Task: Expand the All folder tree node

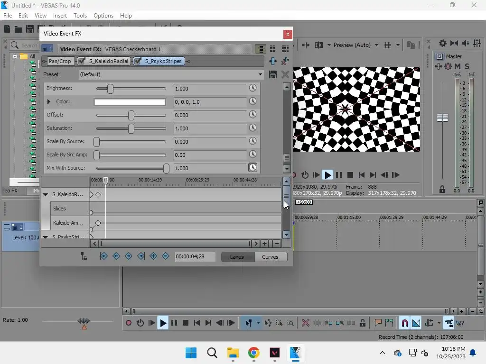Action: pyautogui.click(x=15, y=56)
